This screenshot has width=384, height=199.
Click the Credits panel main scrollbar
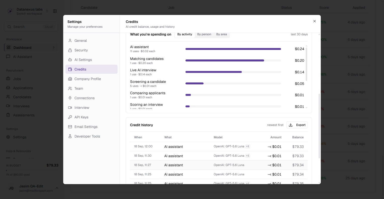pyautogui.click(x=319, y=126)
